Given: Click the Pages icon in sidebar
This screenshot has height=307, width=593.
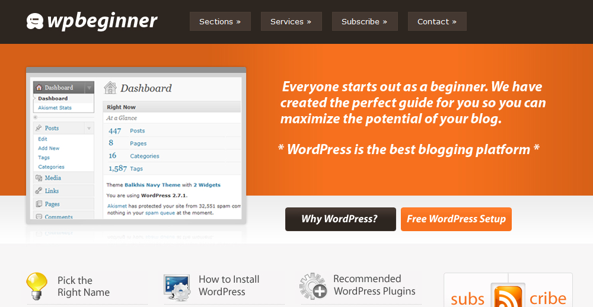Looking at the screenshot, I should point(39,204).
